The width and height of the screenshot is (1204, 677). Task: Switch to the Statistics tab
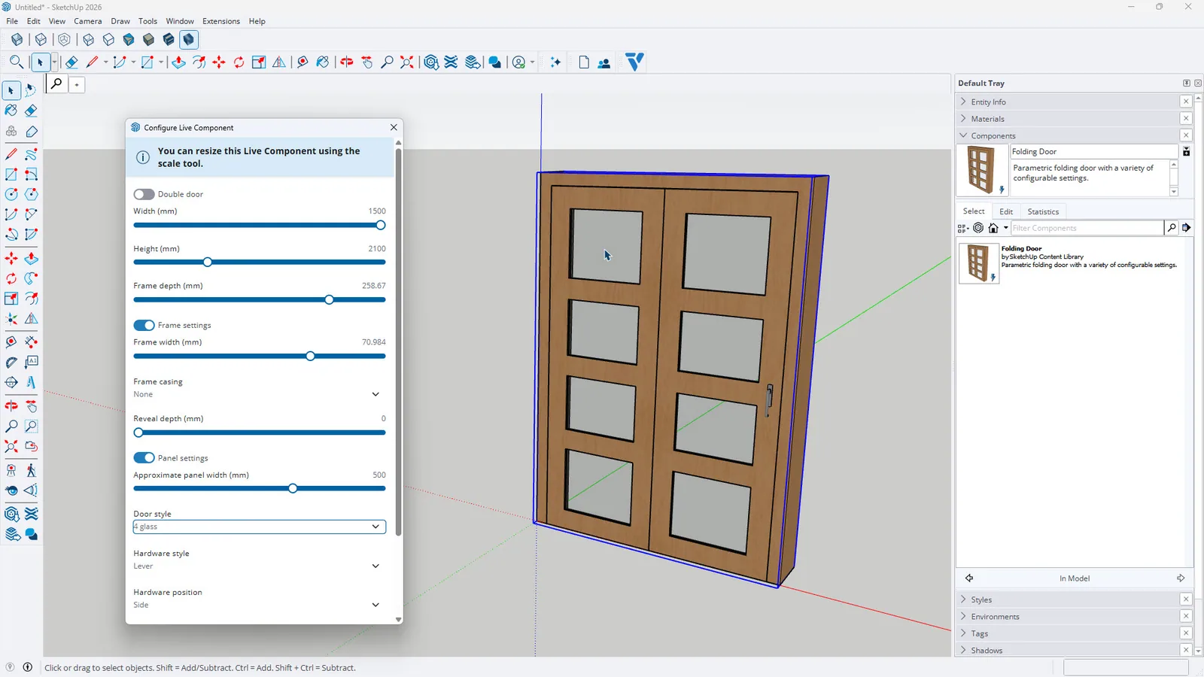pos(1043,211)
